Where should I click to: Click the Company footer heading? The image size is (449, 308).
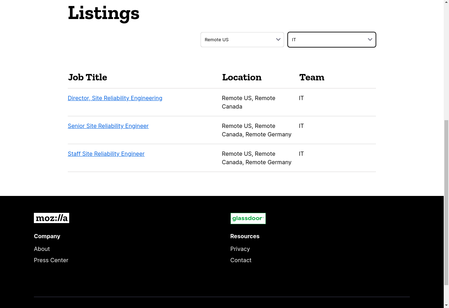pos(47,236)
